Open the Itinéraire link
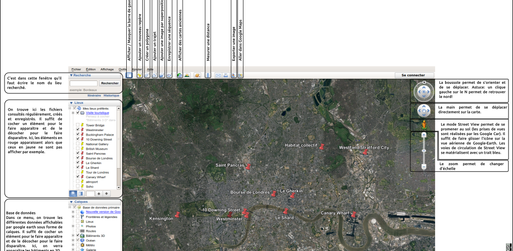Image resolution: width=513 pixels, height=251 pixels. (94, 96)
